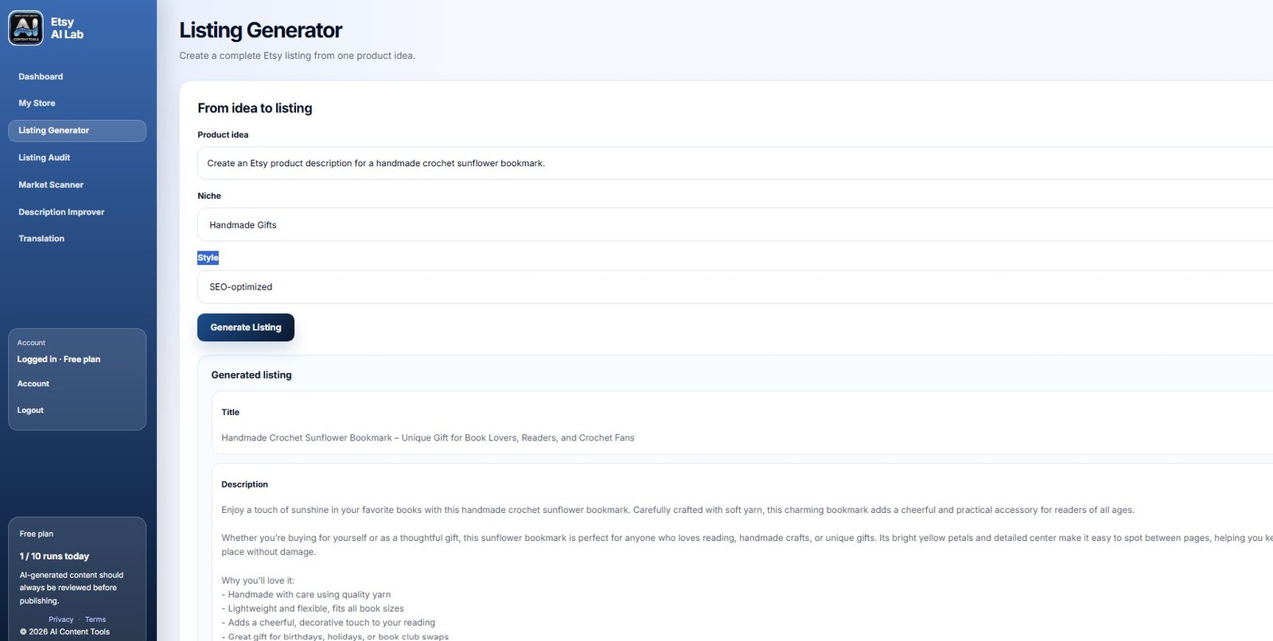Open the Translation tool
The image size is (1273, 641).
tap(41, 239)
